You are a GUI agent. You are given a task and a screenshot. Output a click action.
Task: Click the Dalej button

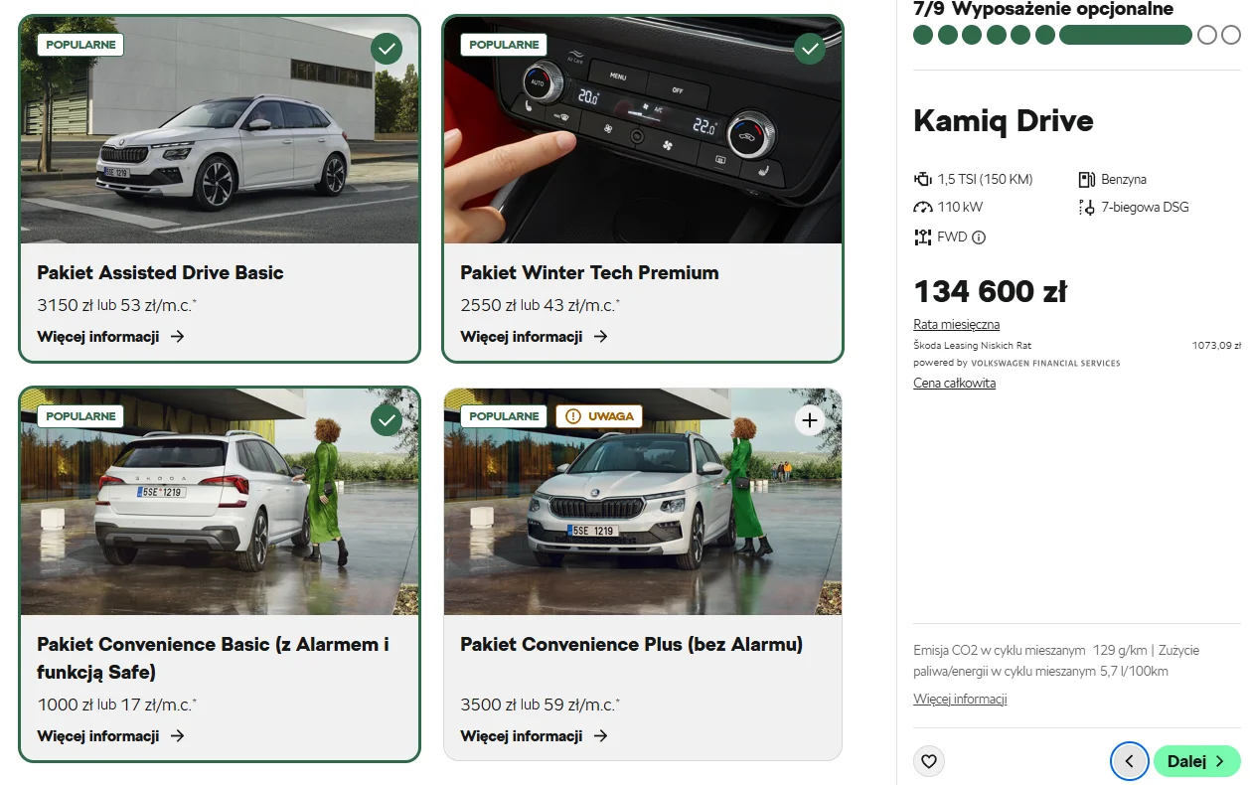point(1196,762)
